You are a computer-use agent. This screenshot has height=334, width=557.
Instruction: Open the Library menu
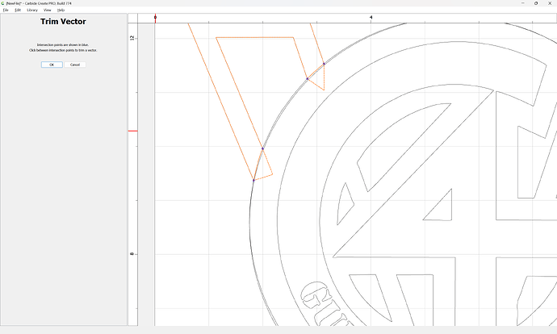(32, 10)
